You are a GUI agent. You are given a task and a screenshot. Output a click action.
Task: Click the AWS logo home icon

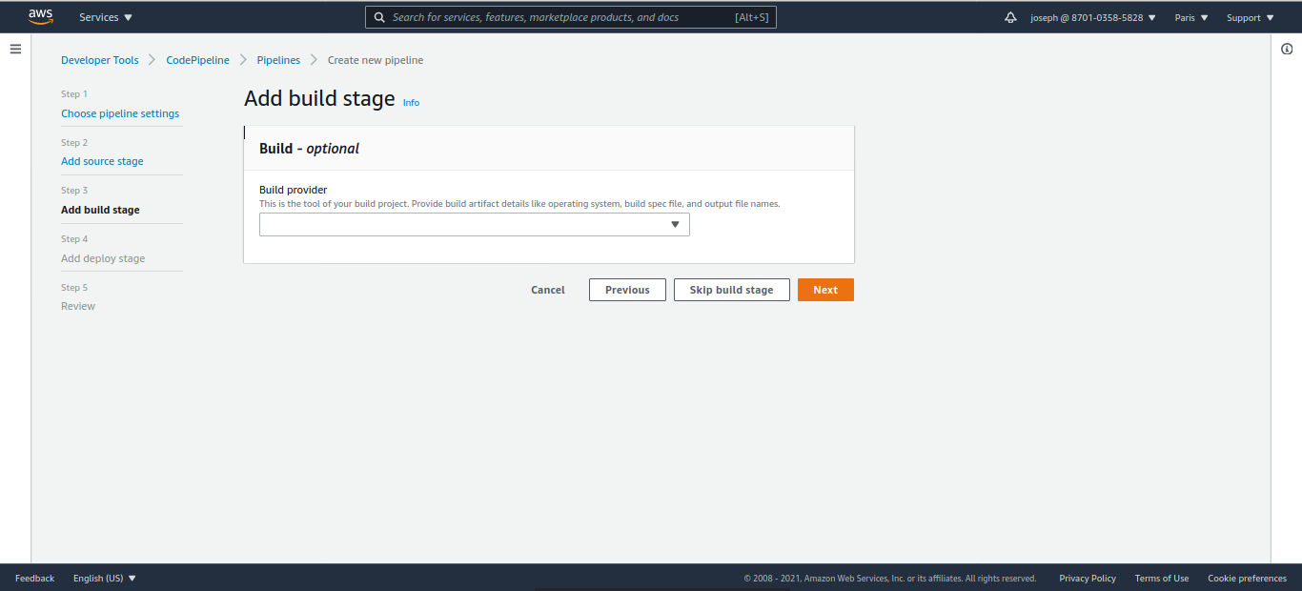coord(40,16)
